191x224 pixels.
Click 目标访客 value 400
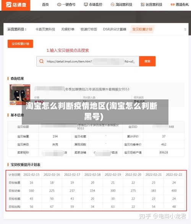(x=174, y=191)
